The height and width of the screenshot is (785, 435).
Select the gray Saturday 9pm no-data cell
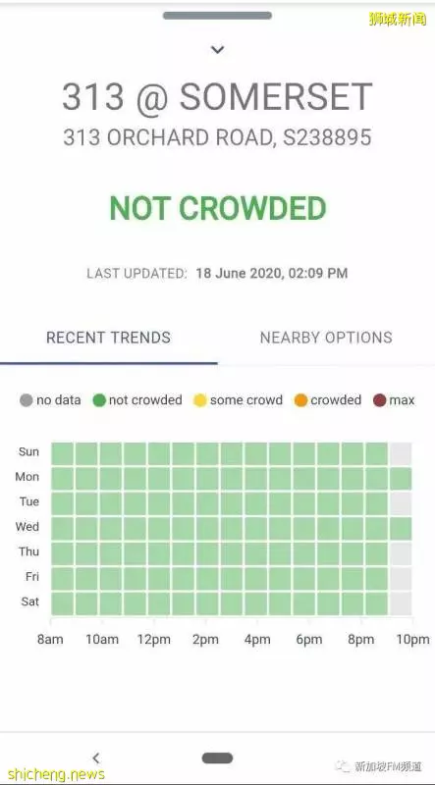point(401,603)
